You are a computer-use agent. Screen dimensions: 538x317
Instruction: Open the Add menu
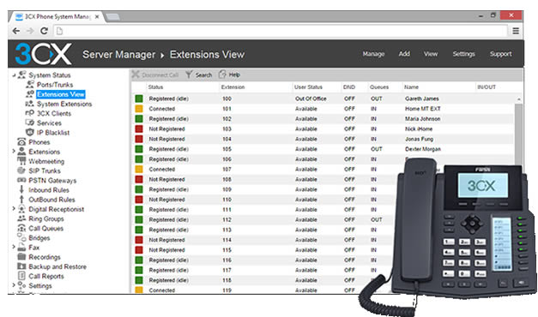[404, 54]
